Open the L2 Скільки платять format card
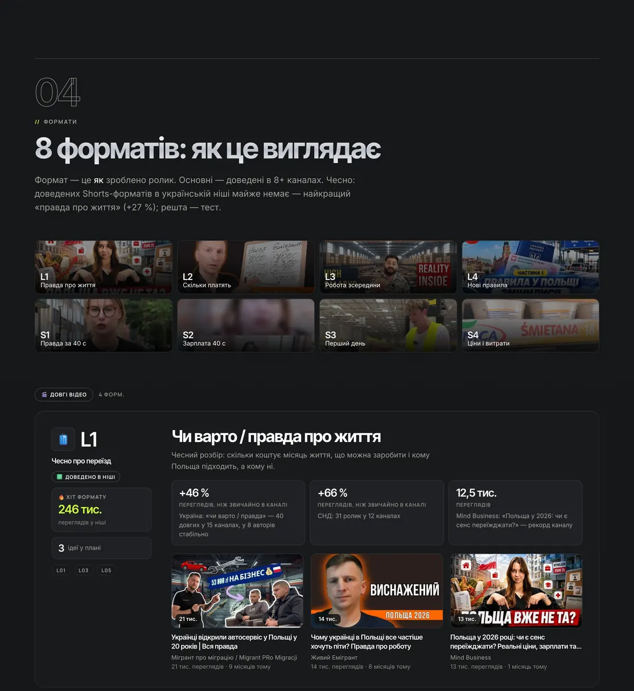 [x=246, y=267]
